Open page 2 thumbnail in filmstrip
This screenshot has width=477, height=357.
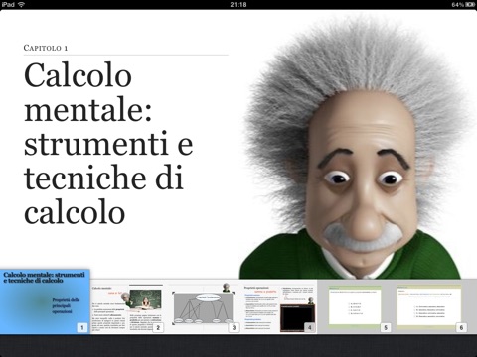point(127,307)
